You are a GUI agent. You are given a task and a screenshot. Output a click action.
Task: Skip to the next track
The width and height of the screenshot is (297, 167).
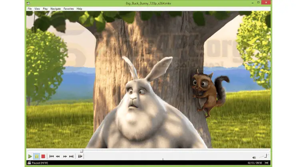coord(71,156)
